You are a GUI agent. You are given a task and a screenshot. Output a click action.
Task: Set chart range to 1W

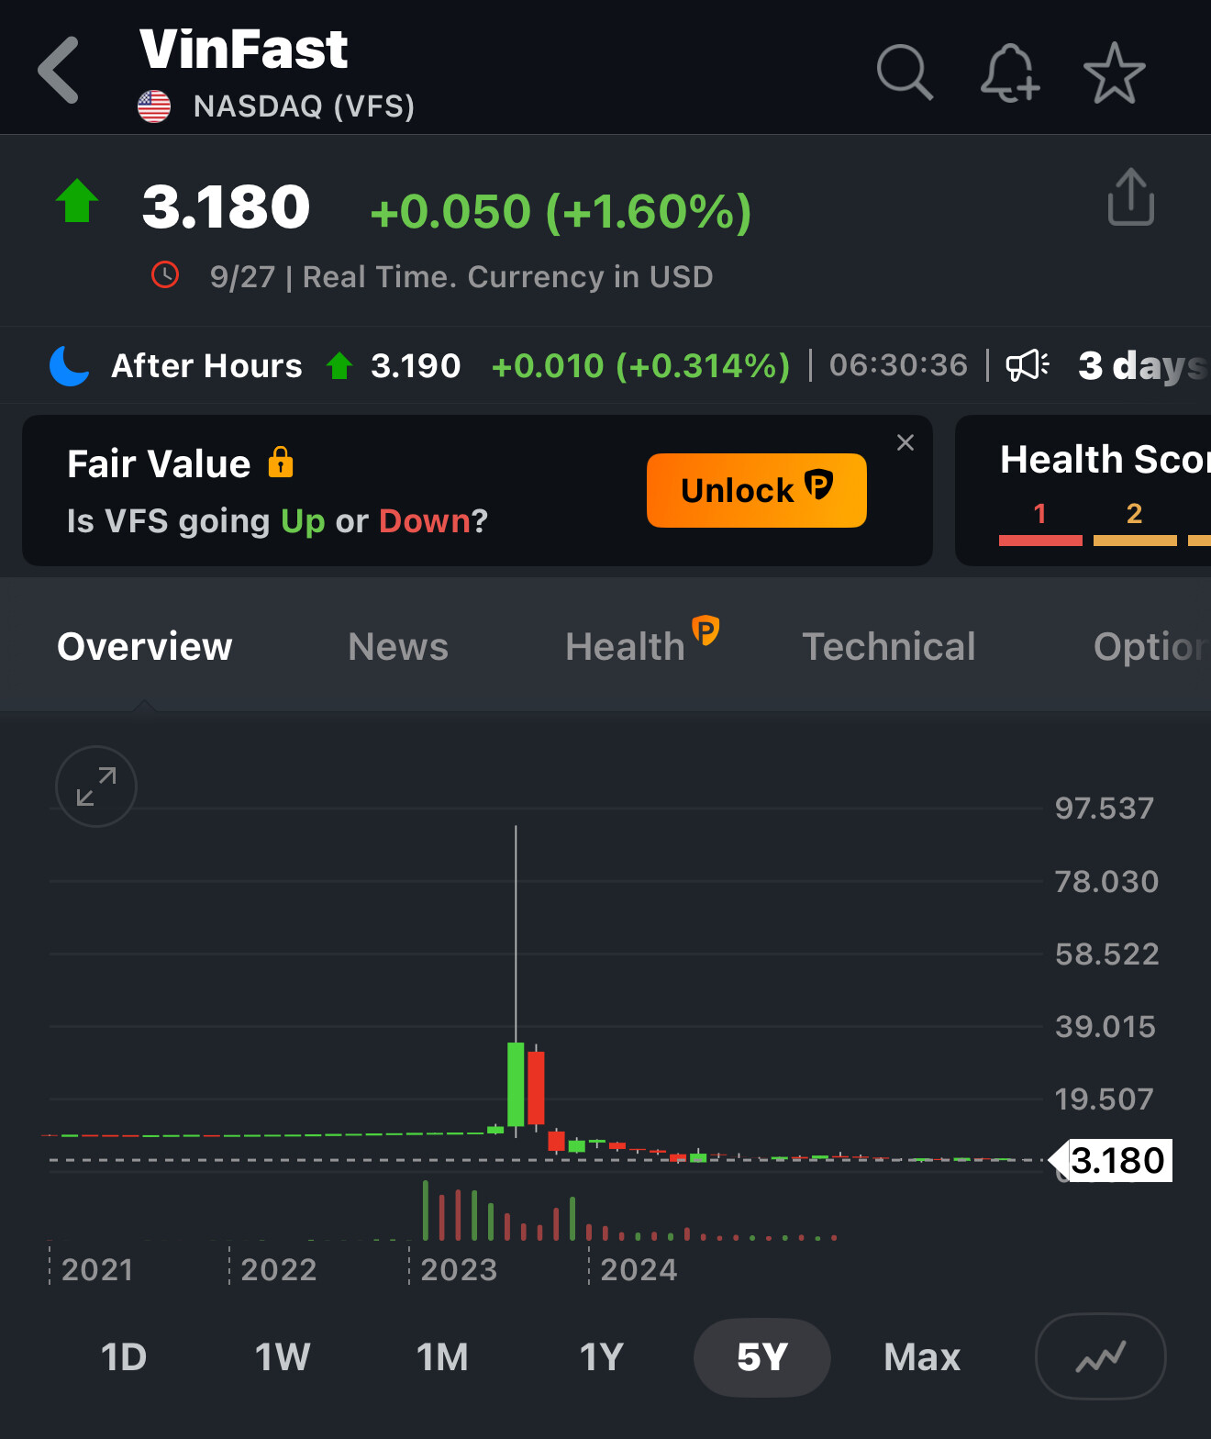283,1356
